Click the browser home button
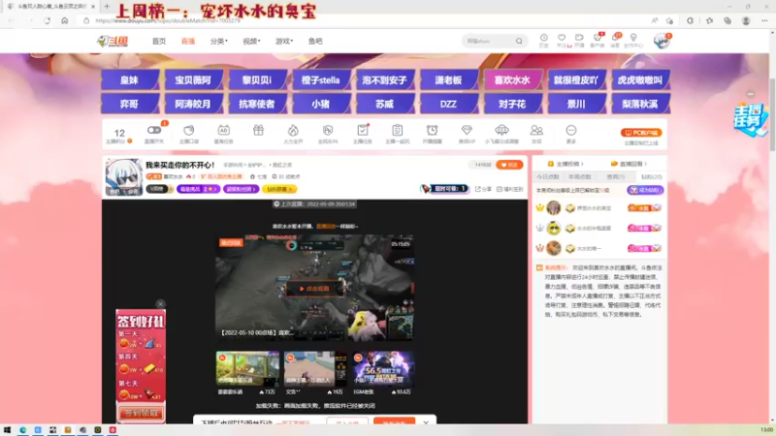Screen dimensions: 776x436 click(x=65, y=20)
